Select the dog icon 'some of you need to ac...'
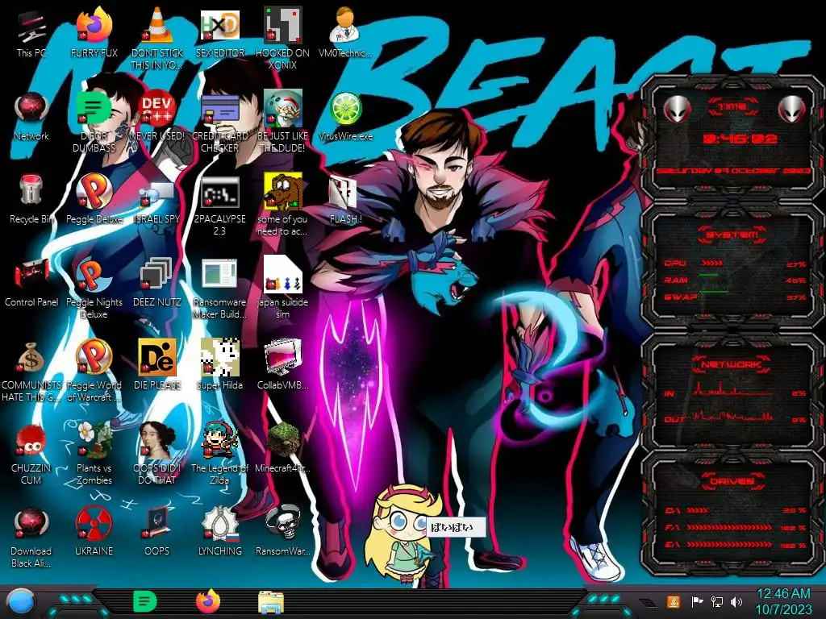 [x=282, y=191]
